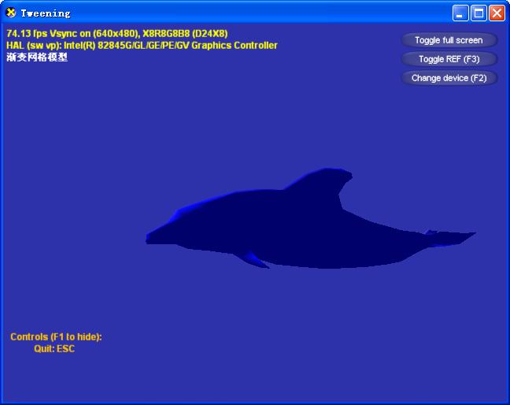Image resolution: width=510 pixels, height=405 pixels.
Task: Click the Tweening window title text
Action: 46,13
